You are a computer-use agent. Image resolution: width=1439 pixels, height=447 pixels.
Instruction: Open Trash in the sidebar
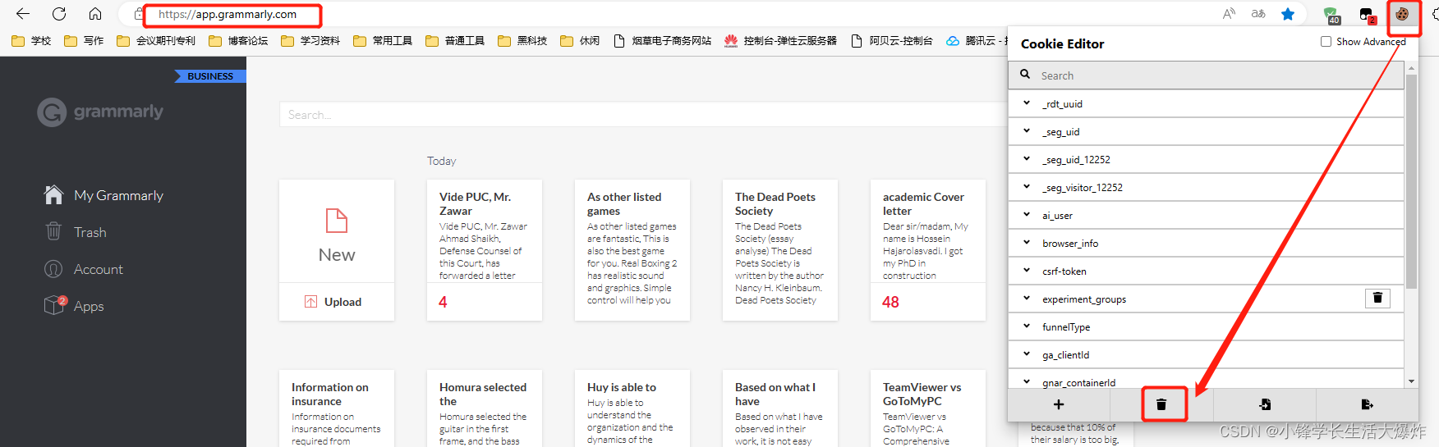click(76, 232)
